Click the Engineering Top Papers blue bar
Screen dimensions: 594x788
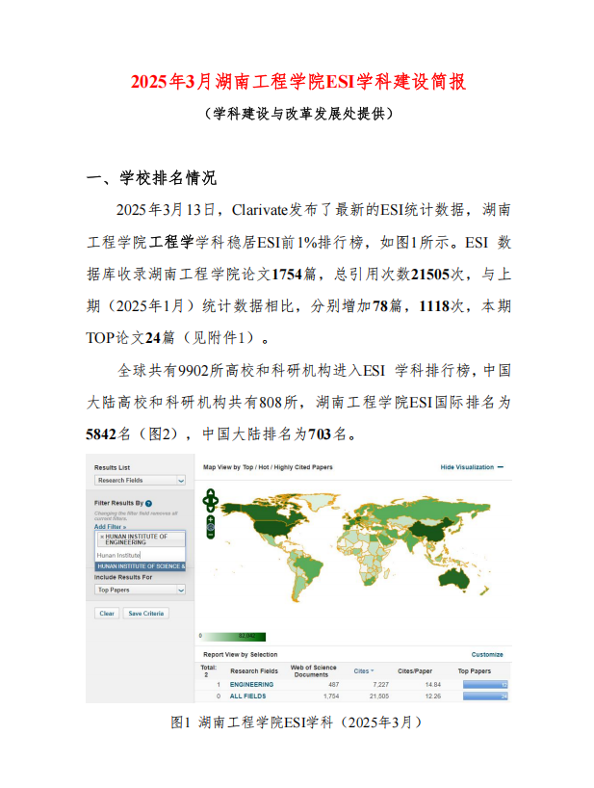click(484, 684)
